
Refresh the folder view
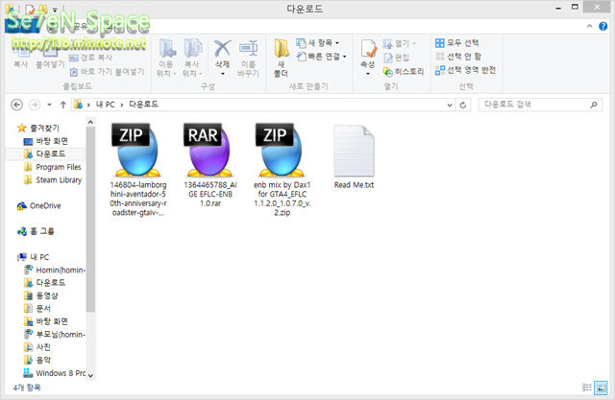tap(463, 105)
